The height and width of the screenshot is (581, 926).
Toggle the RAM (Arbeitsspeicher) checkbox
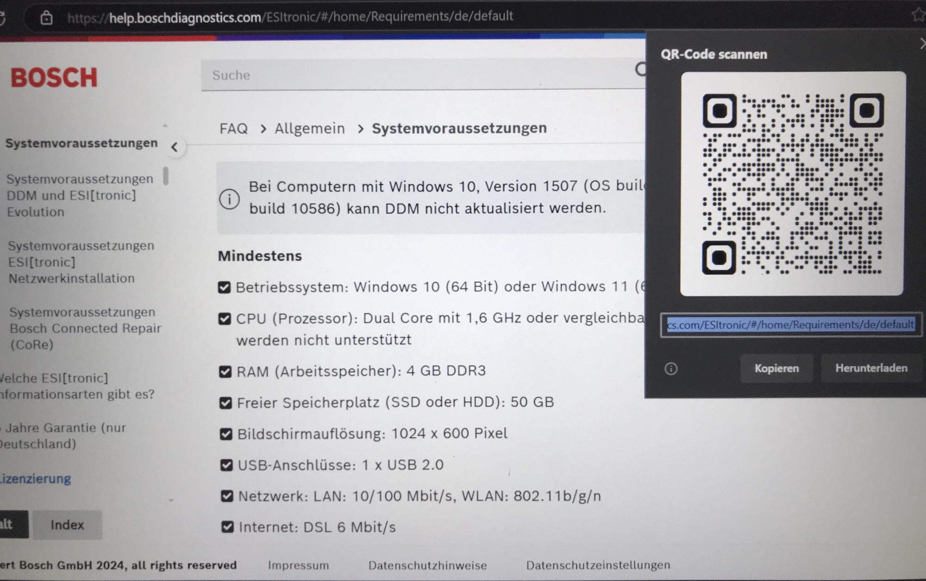point(225,371)
